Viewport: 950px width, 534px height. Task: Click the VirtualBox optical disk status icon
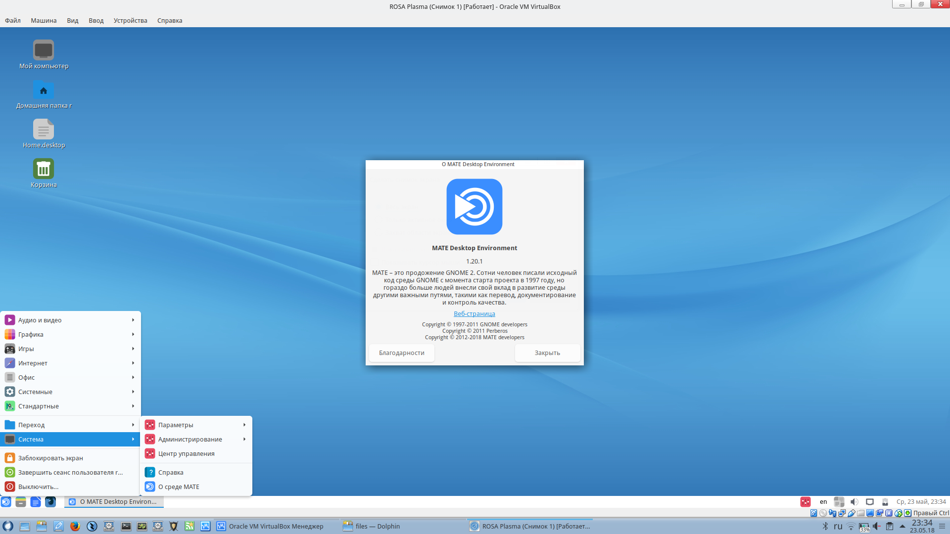pos(823,513)
